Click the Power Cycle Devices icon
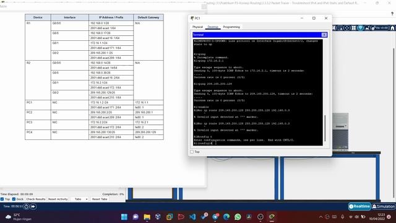This screenshot has height=223, width=396. pos(26,206)
